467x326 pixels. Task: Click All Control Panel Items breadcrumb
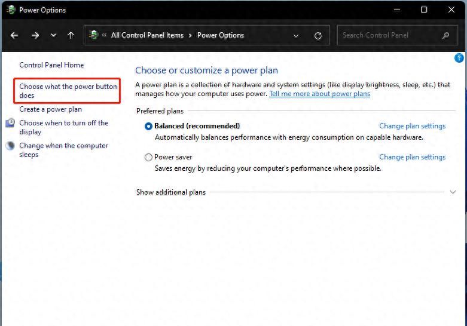[147, 35]
